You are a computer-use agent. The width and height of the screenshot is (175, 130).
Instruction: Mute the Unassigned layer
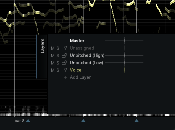[53, 48]
